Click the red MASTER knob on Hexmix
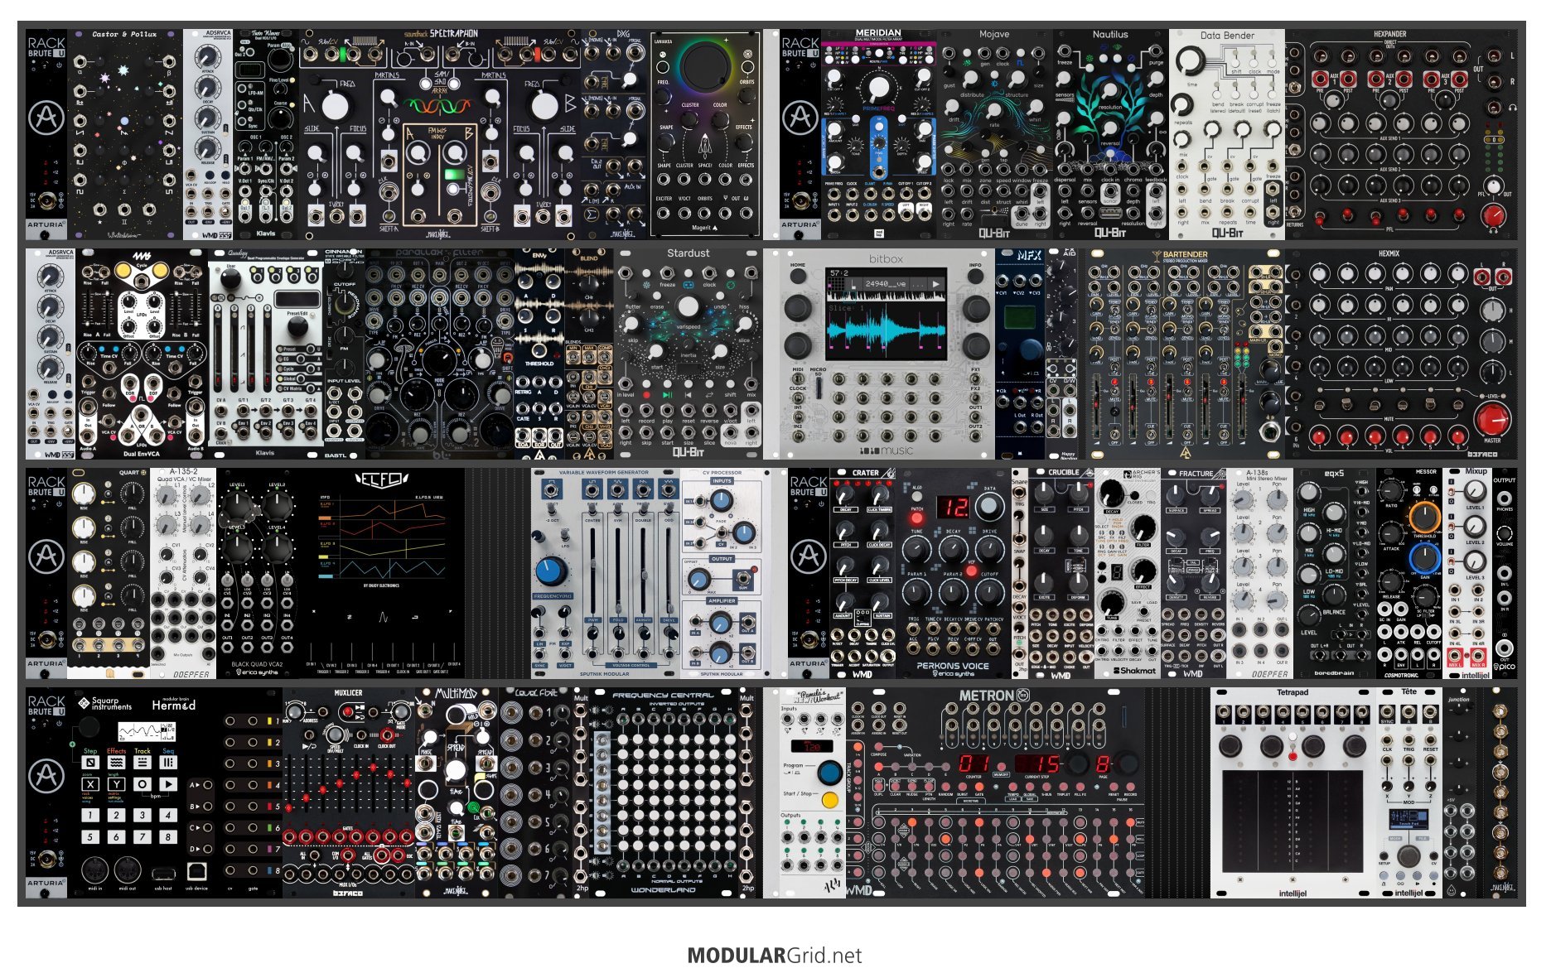 click(1492, 419)
